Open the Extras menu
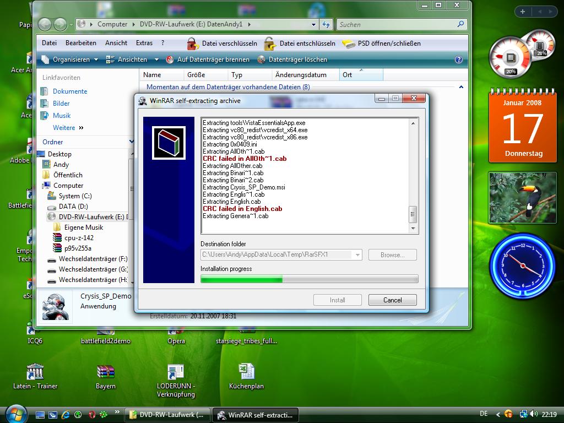 (x=144, y=43)
